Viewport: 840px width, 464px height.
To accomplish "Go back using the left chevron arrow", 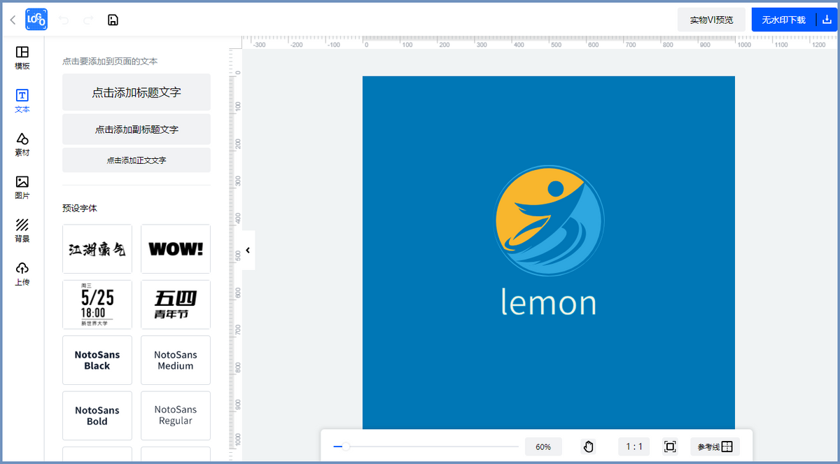I will coord(13,20).
